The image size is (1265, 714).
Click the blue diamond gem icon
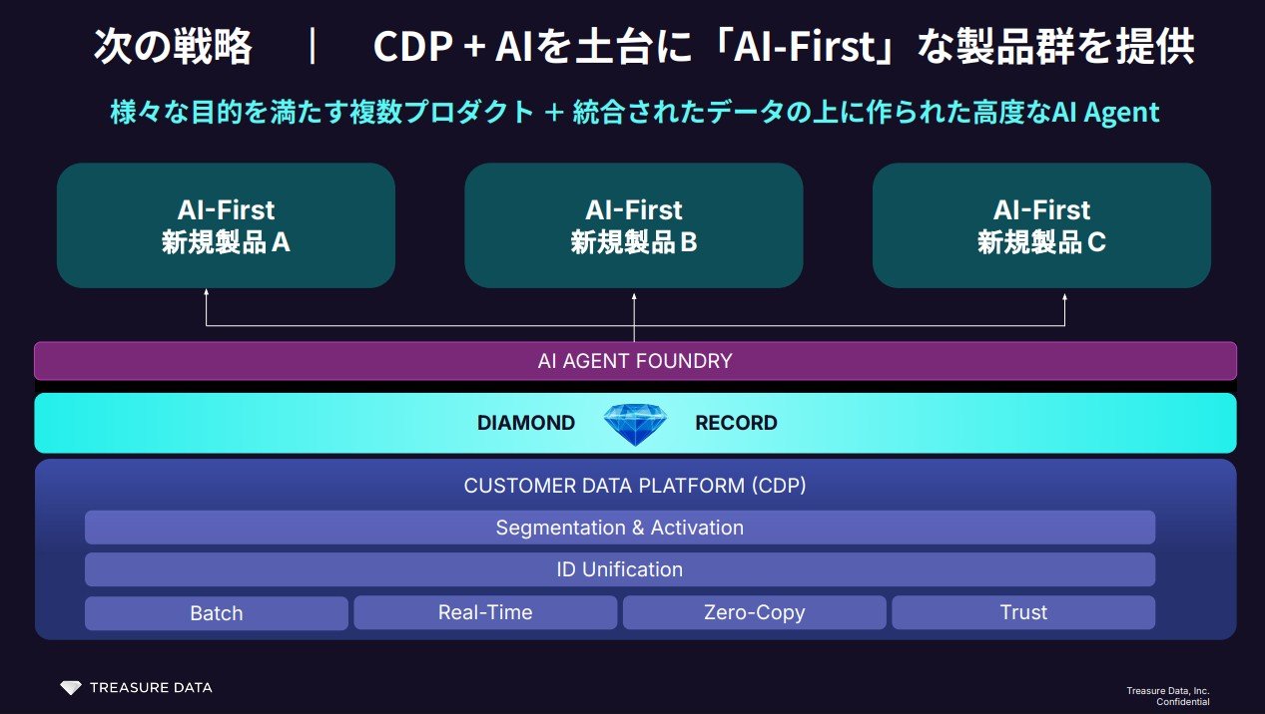point(635,424)
